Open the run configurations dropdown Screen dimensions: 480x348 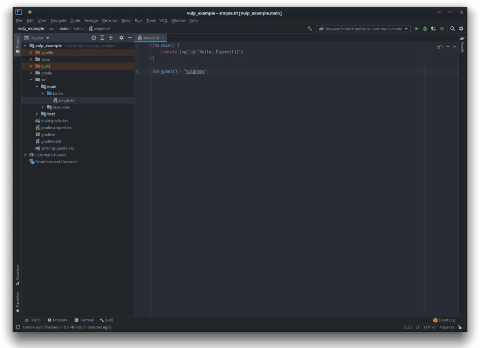coord(362,28)
